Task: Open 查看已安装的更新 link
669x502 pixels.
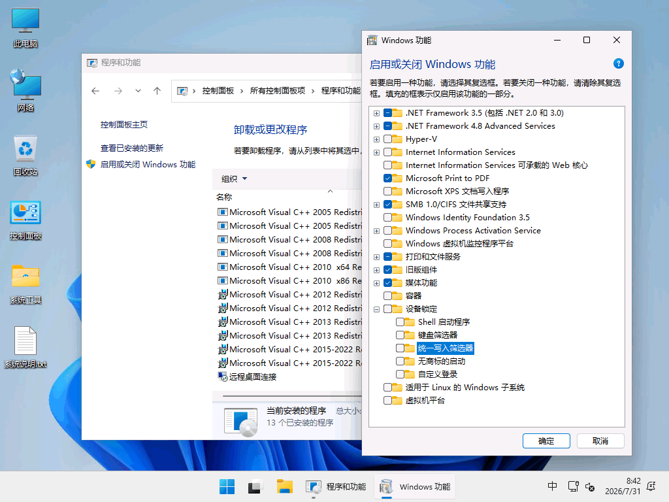Action: click(132, 148)
